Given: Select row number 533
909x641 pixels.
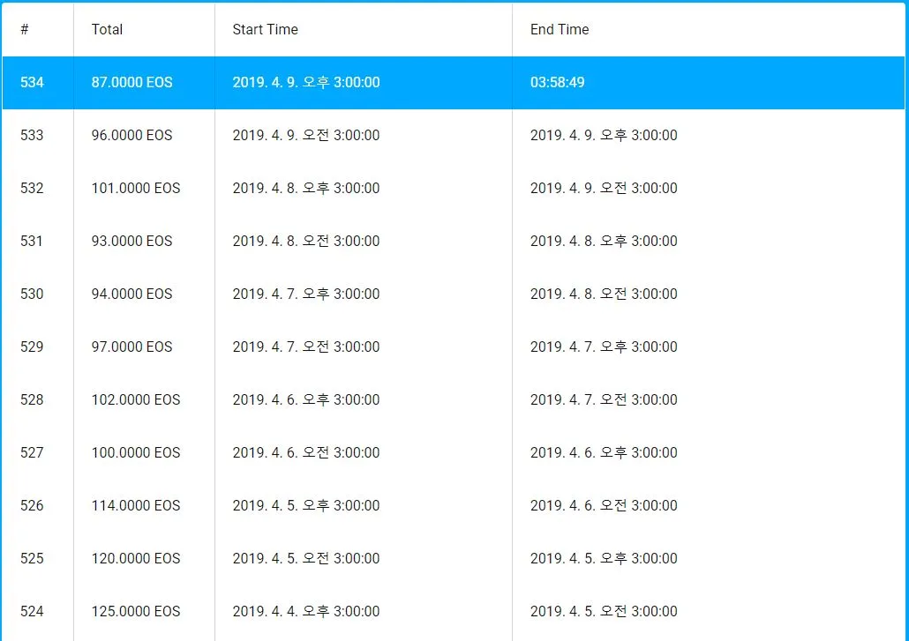Looking at the screenshot, I should (32, 135).
